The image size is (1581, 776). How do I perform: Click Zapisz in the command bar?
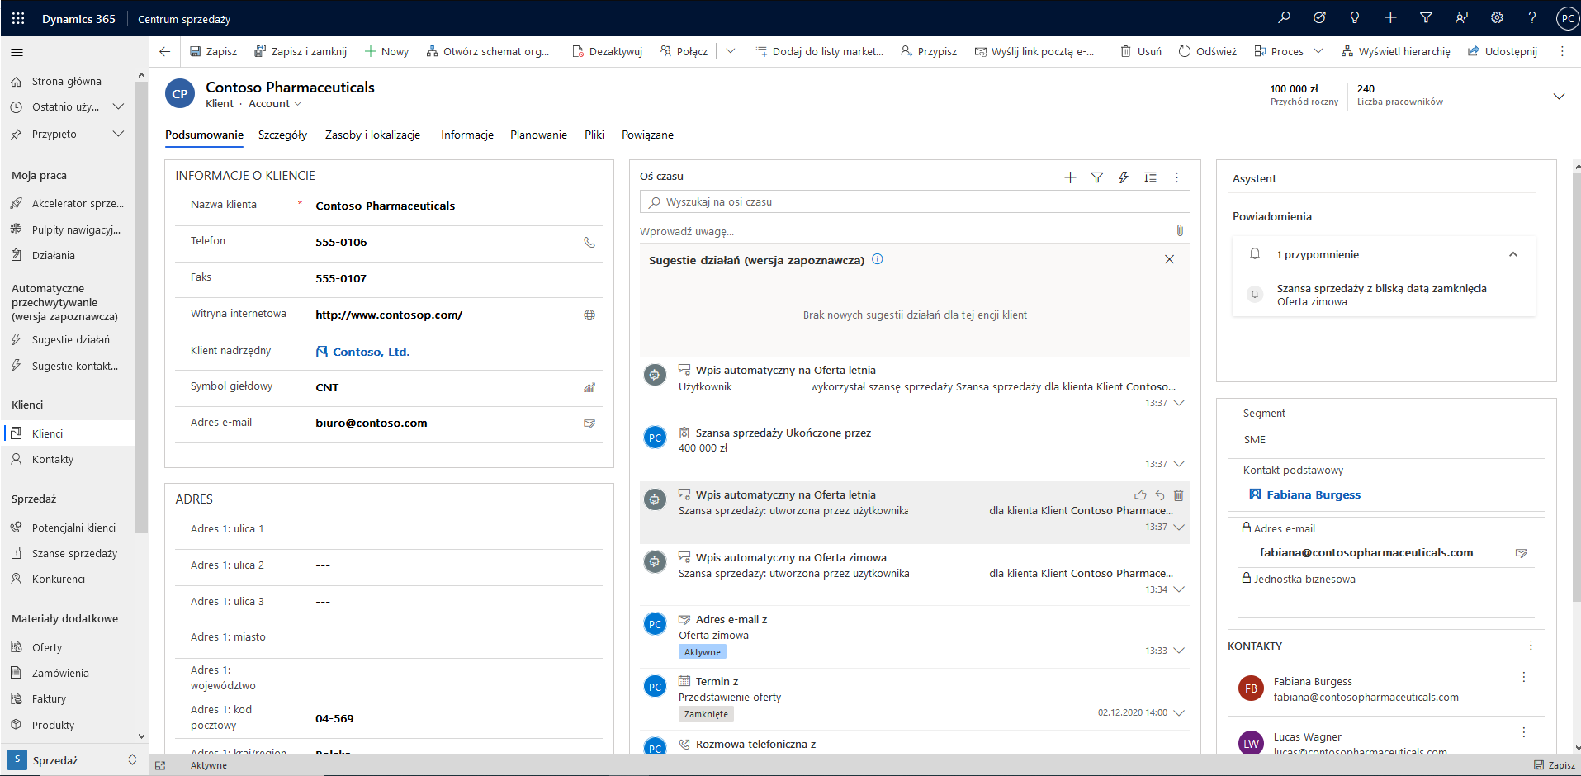(x=213, y=51)
